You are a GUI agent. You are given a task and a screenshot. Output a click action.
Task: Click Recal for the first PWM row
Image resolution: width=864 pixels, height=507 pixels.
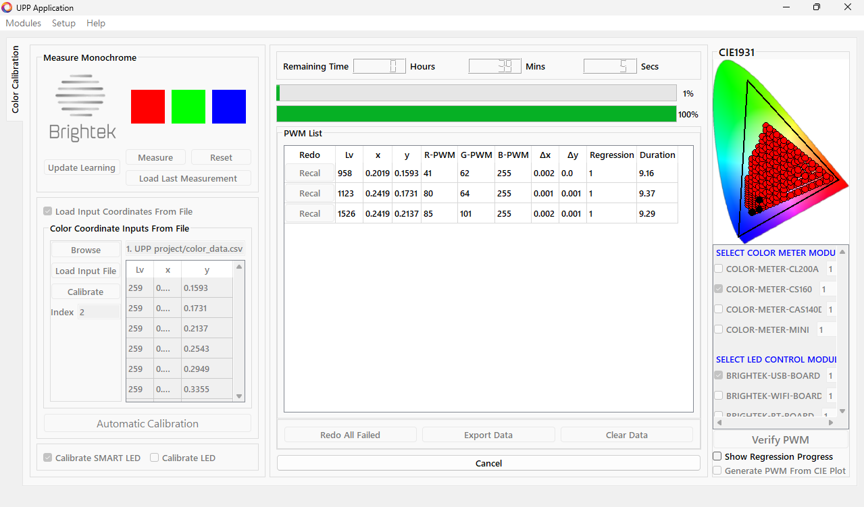pos(309,174)
